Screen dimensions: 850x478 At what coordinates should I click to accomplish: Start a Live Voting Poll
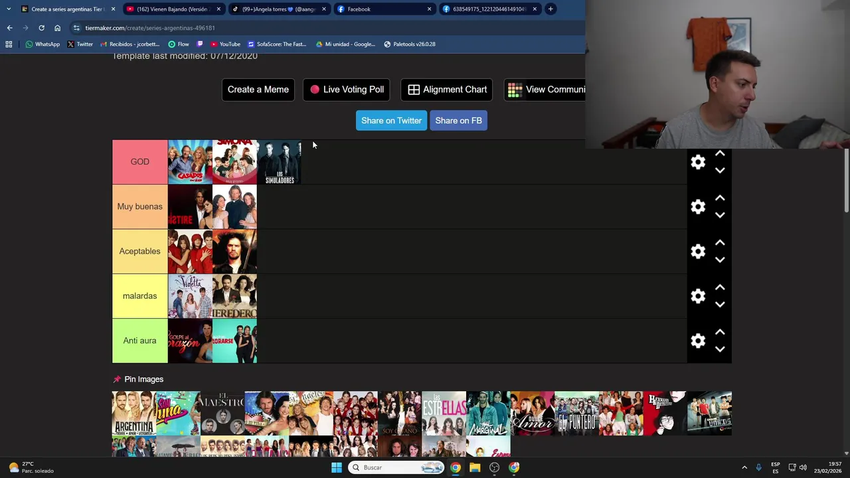pyautogui.click(x=347, y=90)
